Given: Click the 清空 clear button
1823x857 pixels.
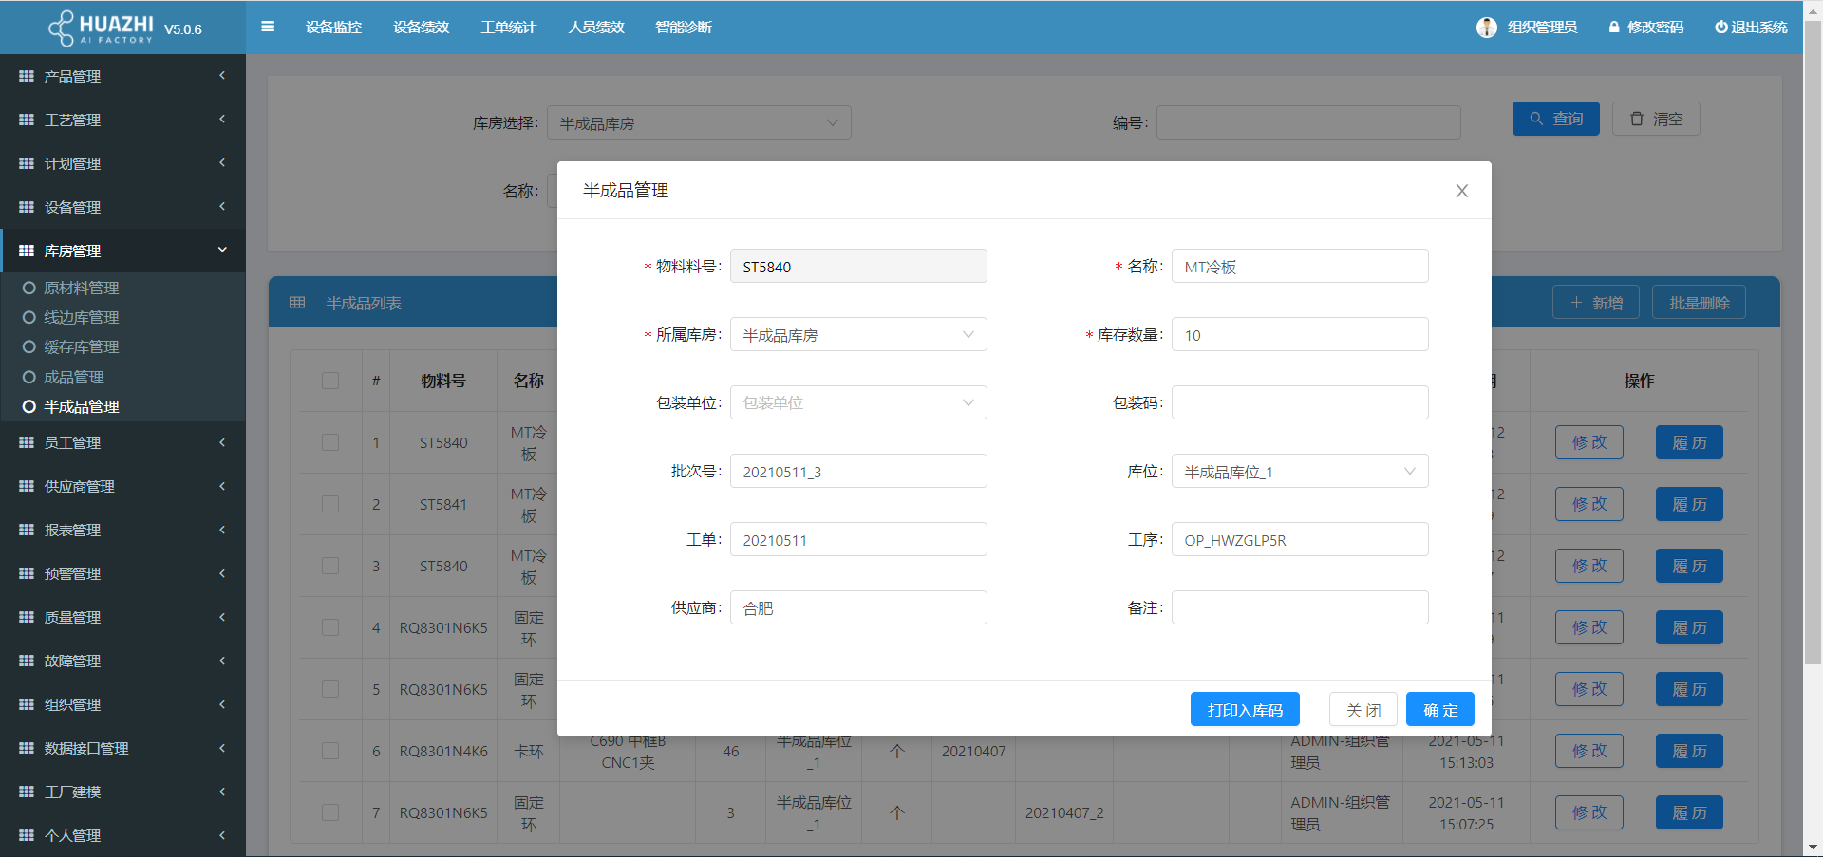Looking at the screenshot, I should tap(1656, 119).
